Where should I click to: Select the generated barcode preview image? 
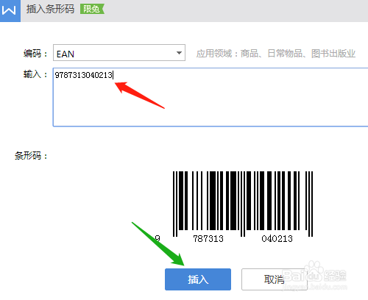pyautogui.click(x=243, y=204)
